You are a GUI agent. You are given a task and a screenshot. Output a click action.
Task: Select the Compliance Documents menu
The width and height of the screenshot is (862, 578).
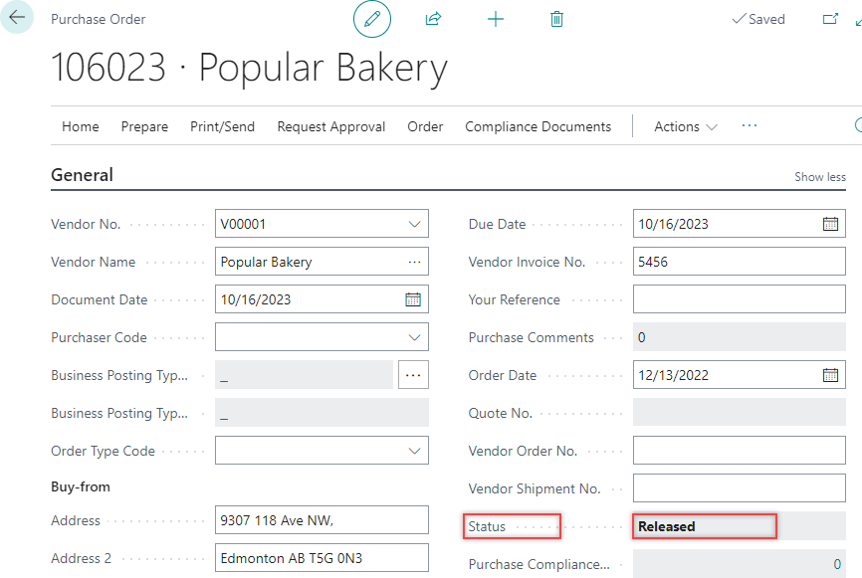pyautogui.click(x=538, y=126)
